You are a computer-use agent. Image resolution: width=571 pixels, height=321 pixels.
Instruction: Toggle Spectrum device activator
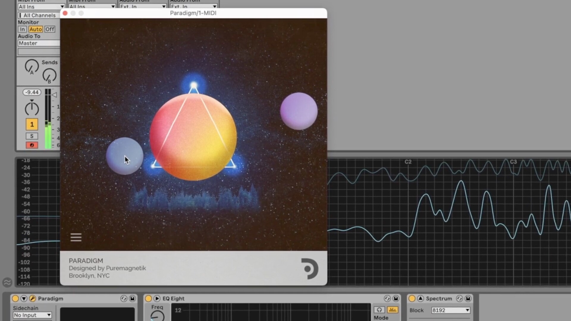click(x=412, y=298)
